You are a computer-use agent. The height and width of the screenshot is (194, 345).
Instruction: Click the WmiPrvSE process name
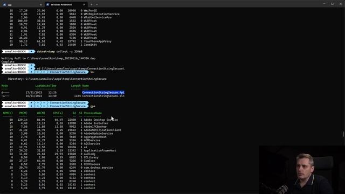(x=90, y=11)
